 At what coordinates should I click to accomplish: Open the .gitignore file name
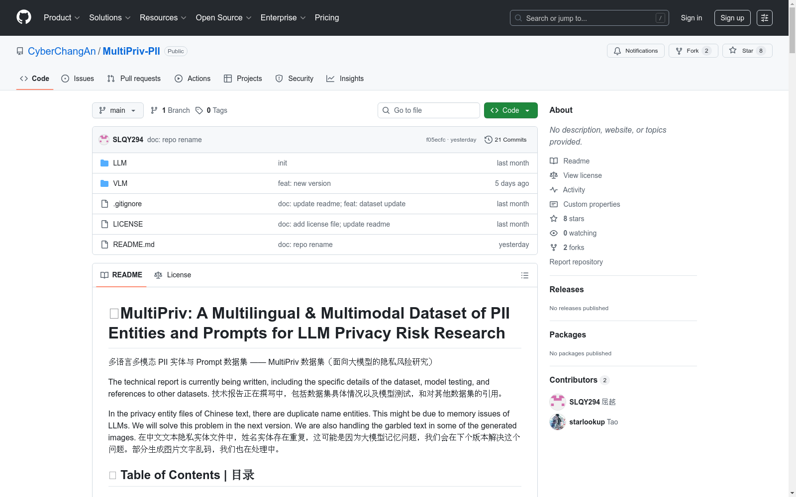click(x=127, y=204)
